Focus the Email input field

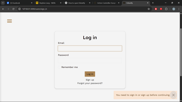pos(90,48)
